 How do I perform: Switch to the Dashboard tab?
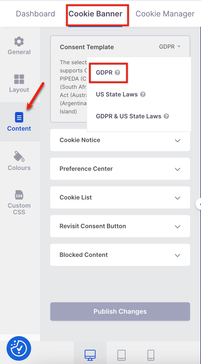pos(36,14)
